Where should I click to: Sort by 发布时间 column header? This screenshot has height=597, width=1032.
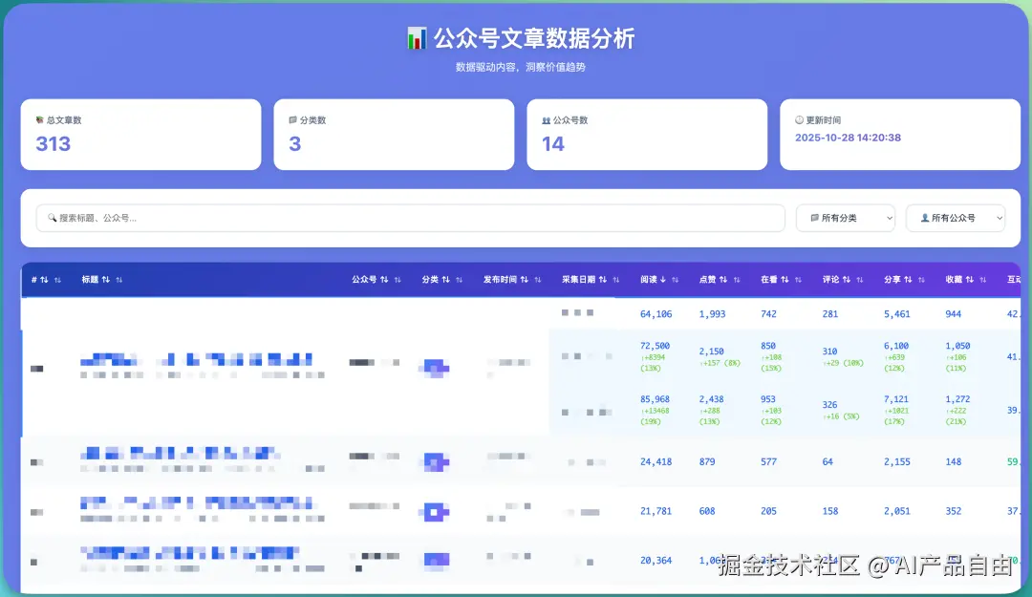pos(511,280)
